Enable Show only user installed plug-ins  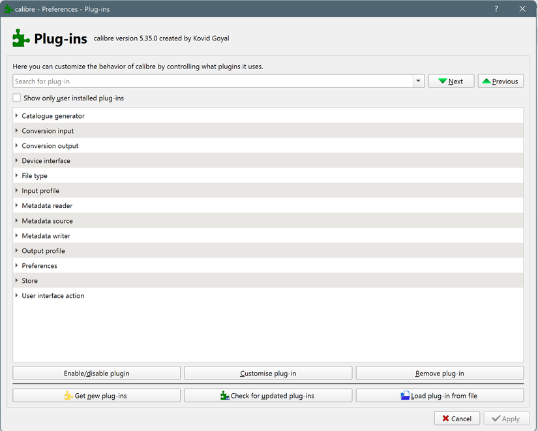pos(16,98)
